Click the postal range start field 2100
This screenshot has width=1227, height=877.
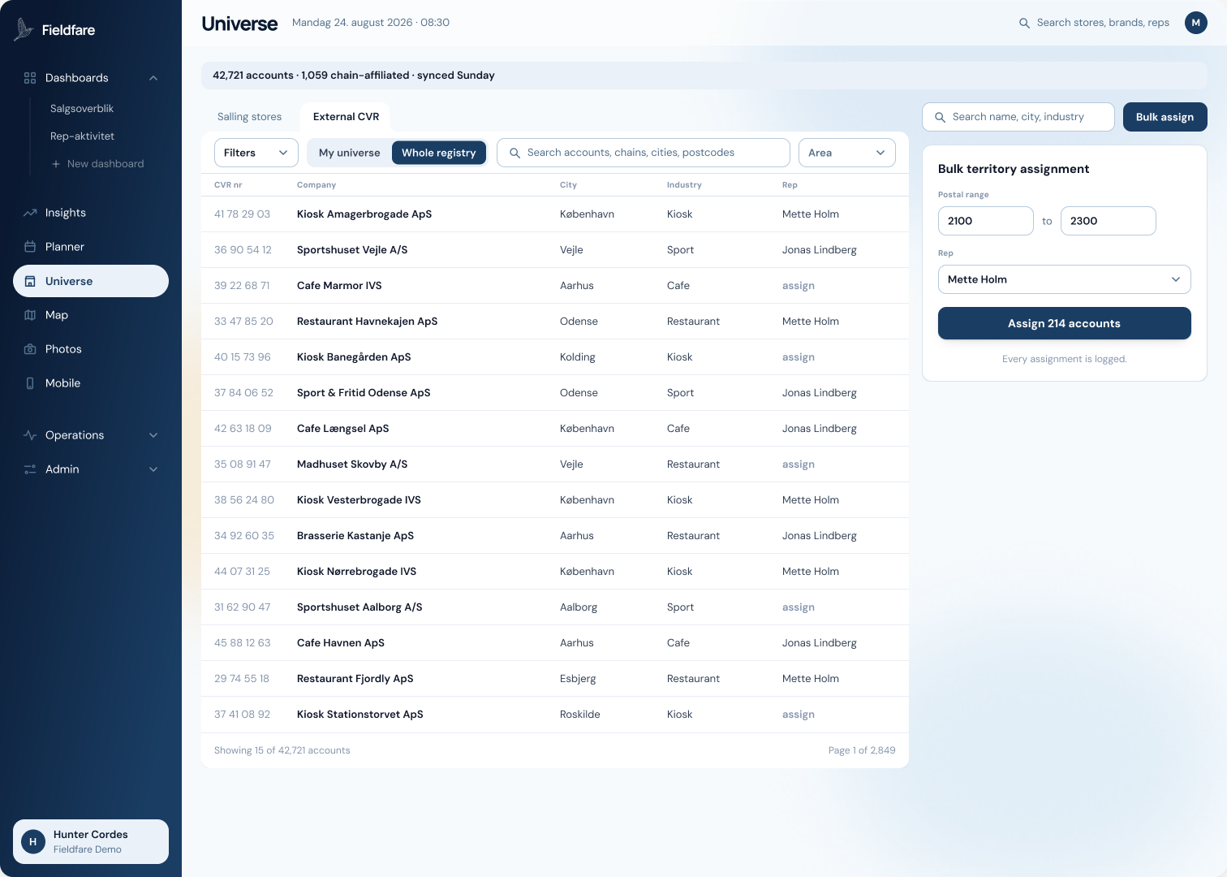(x=986, y=221)
